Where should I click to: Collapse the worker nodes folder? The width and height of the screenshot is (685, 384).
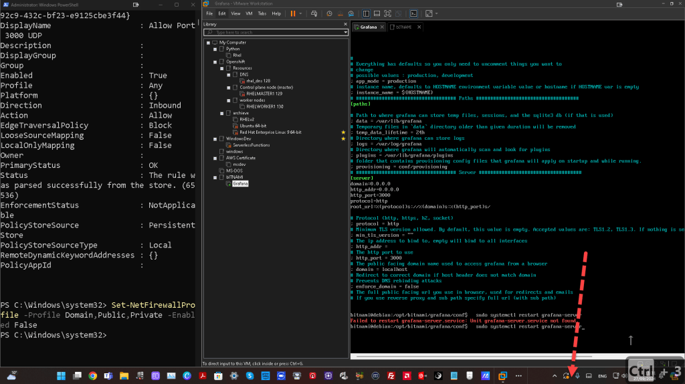click(x=229, y=100)
